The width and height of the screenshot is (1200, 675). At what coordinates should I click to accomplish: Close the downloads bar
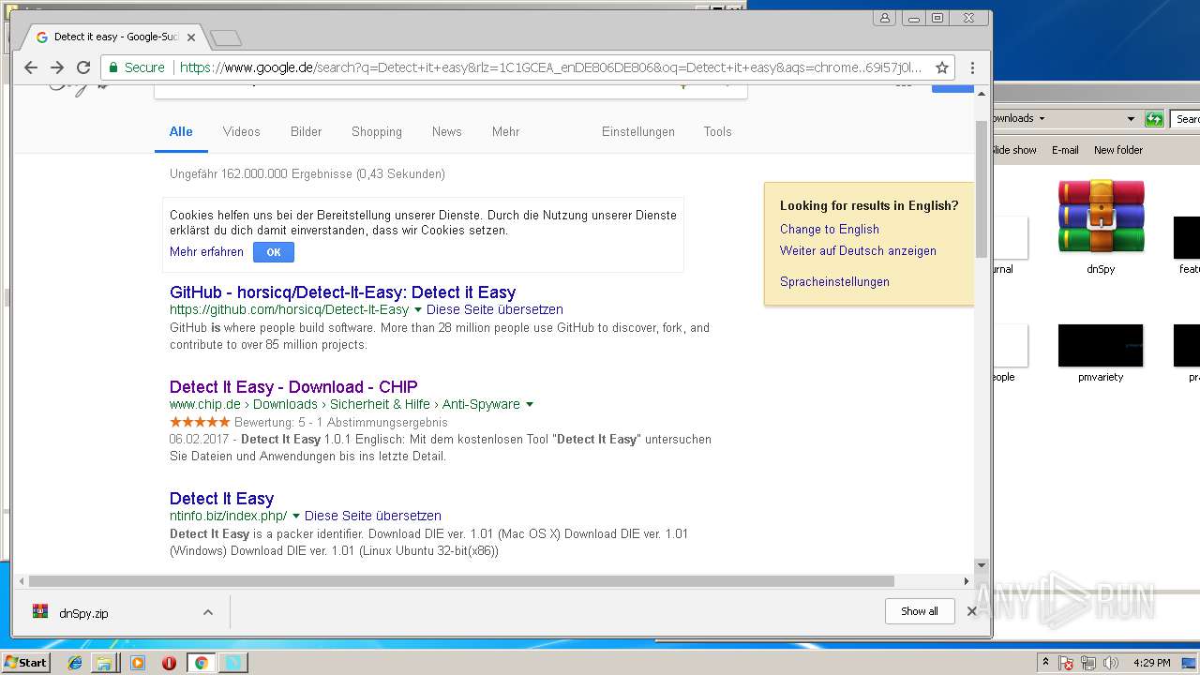[x=971, y=611]
